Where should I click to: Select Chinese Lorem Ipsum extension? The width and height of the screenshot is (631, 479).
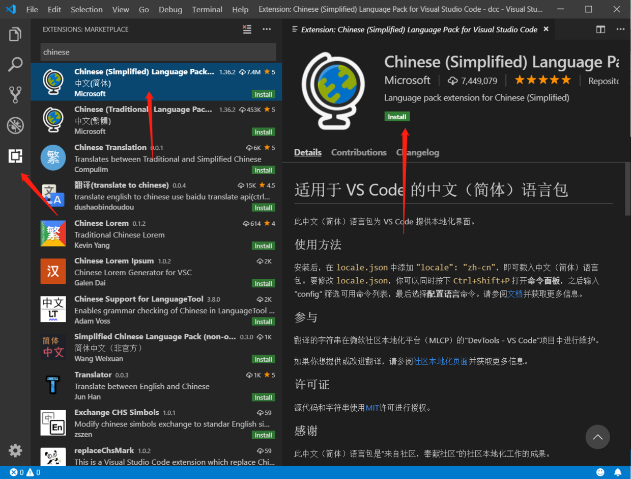coord(156,272)
